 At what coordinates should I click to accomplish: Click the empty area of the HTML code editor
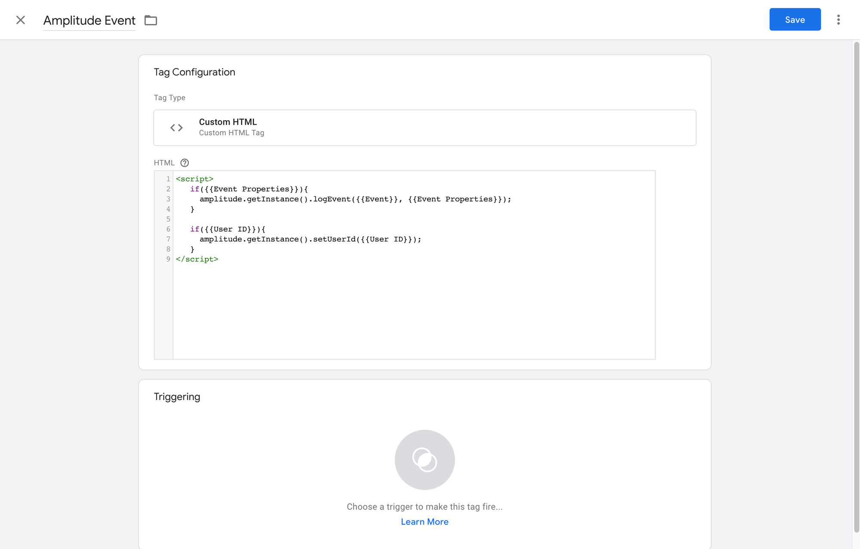pyautogui.click(x=414, y=311)
